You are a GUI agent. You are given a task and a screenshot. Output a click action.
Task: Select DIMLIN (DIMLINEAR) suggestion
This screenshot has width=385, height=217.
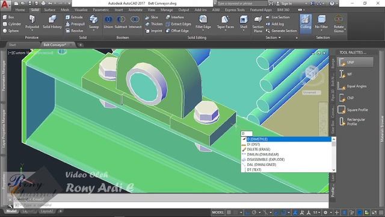pos(286,154)
